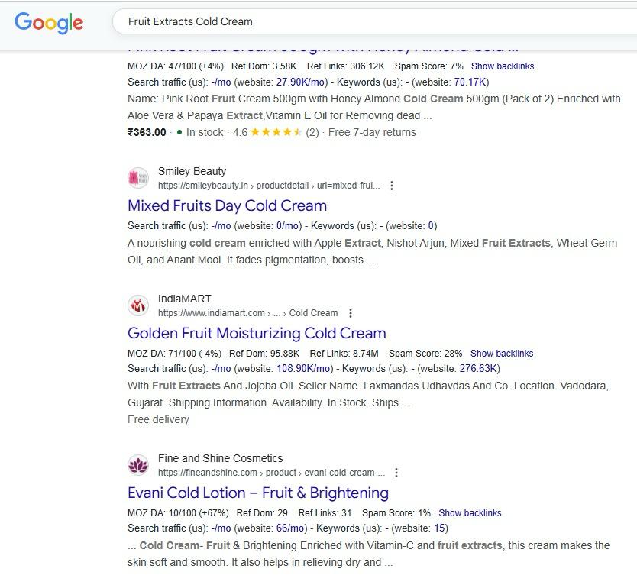Click the Spam Score: 28% text

coord(425,354)
